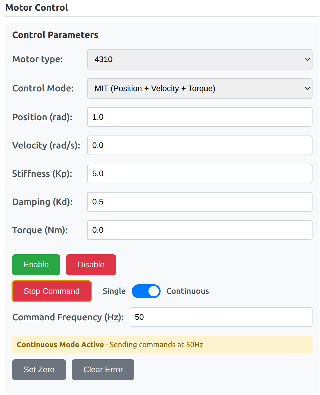Focus the Stiffness (Kp) input
320x395 pixels.
200,174
